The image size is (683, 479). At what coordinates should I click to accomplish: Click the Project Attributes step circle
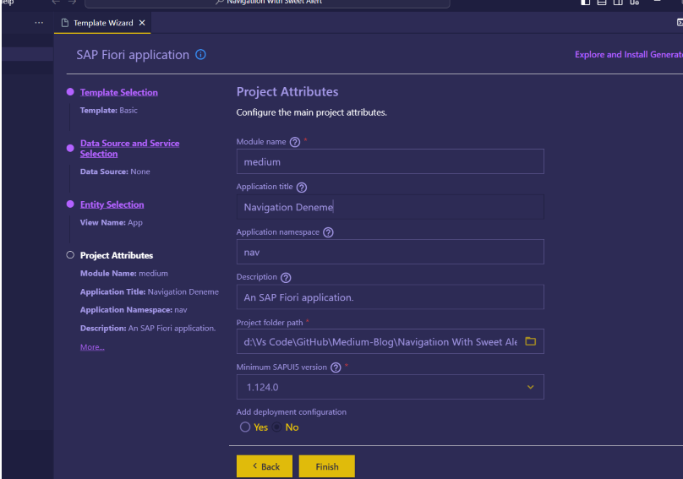(x=70, y=255)
